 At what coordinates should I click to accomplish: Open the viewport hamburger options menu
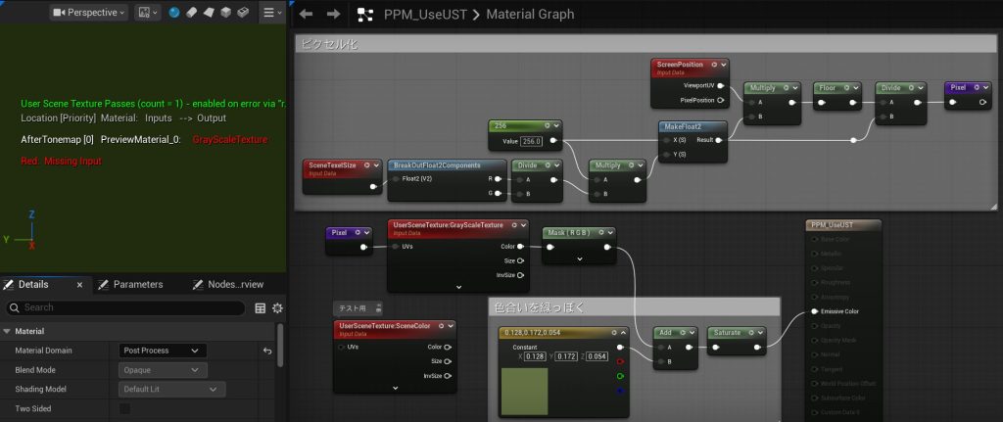click(x=269, y=13)
